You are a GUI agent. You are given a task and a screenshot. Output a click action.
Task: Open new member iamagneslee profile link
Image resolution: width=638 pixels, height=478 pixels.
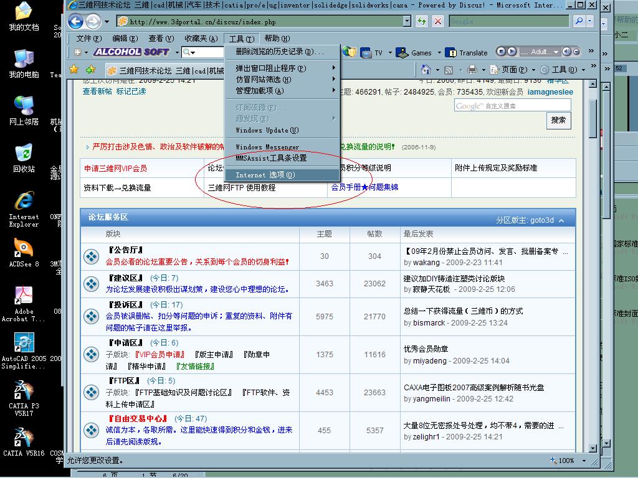[x=550, y=92]
